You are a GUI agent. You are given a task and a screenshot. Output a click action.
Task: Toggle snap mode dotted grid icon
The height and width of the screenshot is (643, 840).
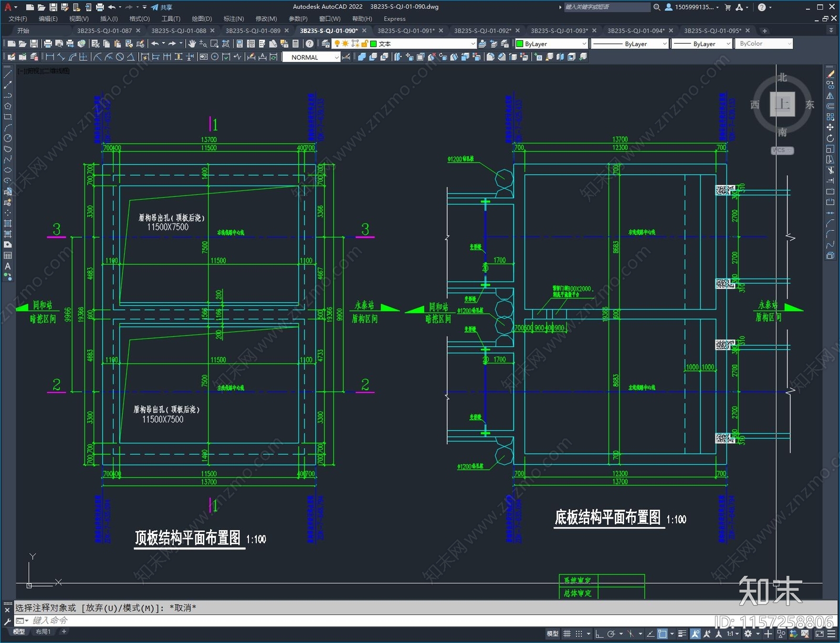point(579,634)
